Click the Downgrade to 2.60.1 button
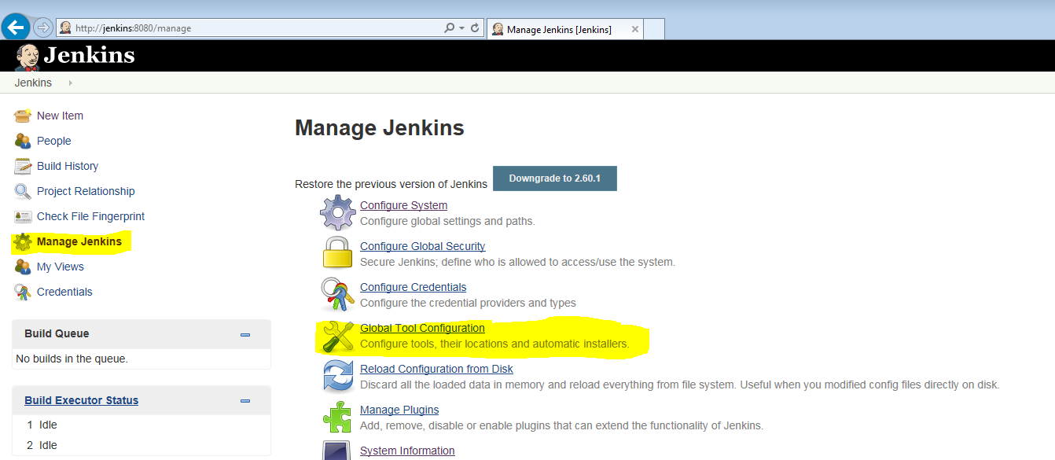 (x=555, y=178)
